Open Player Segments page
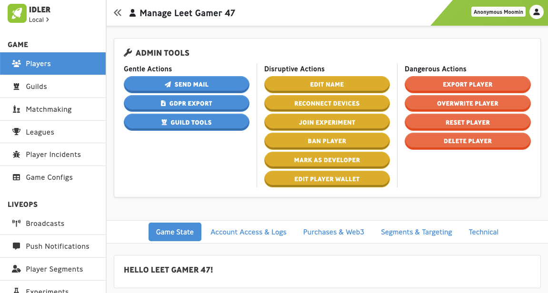 (53, 269)
